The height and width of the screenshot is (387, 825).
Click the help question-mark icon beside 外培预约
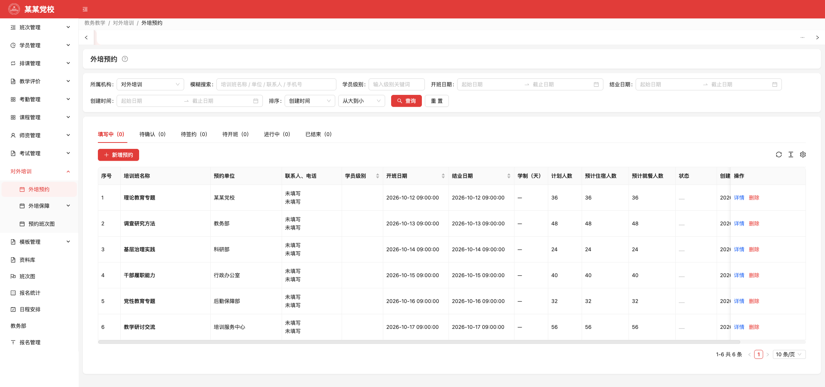tap(125, 59)
